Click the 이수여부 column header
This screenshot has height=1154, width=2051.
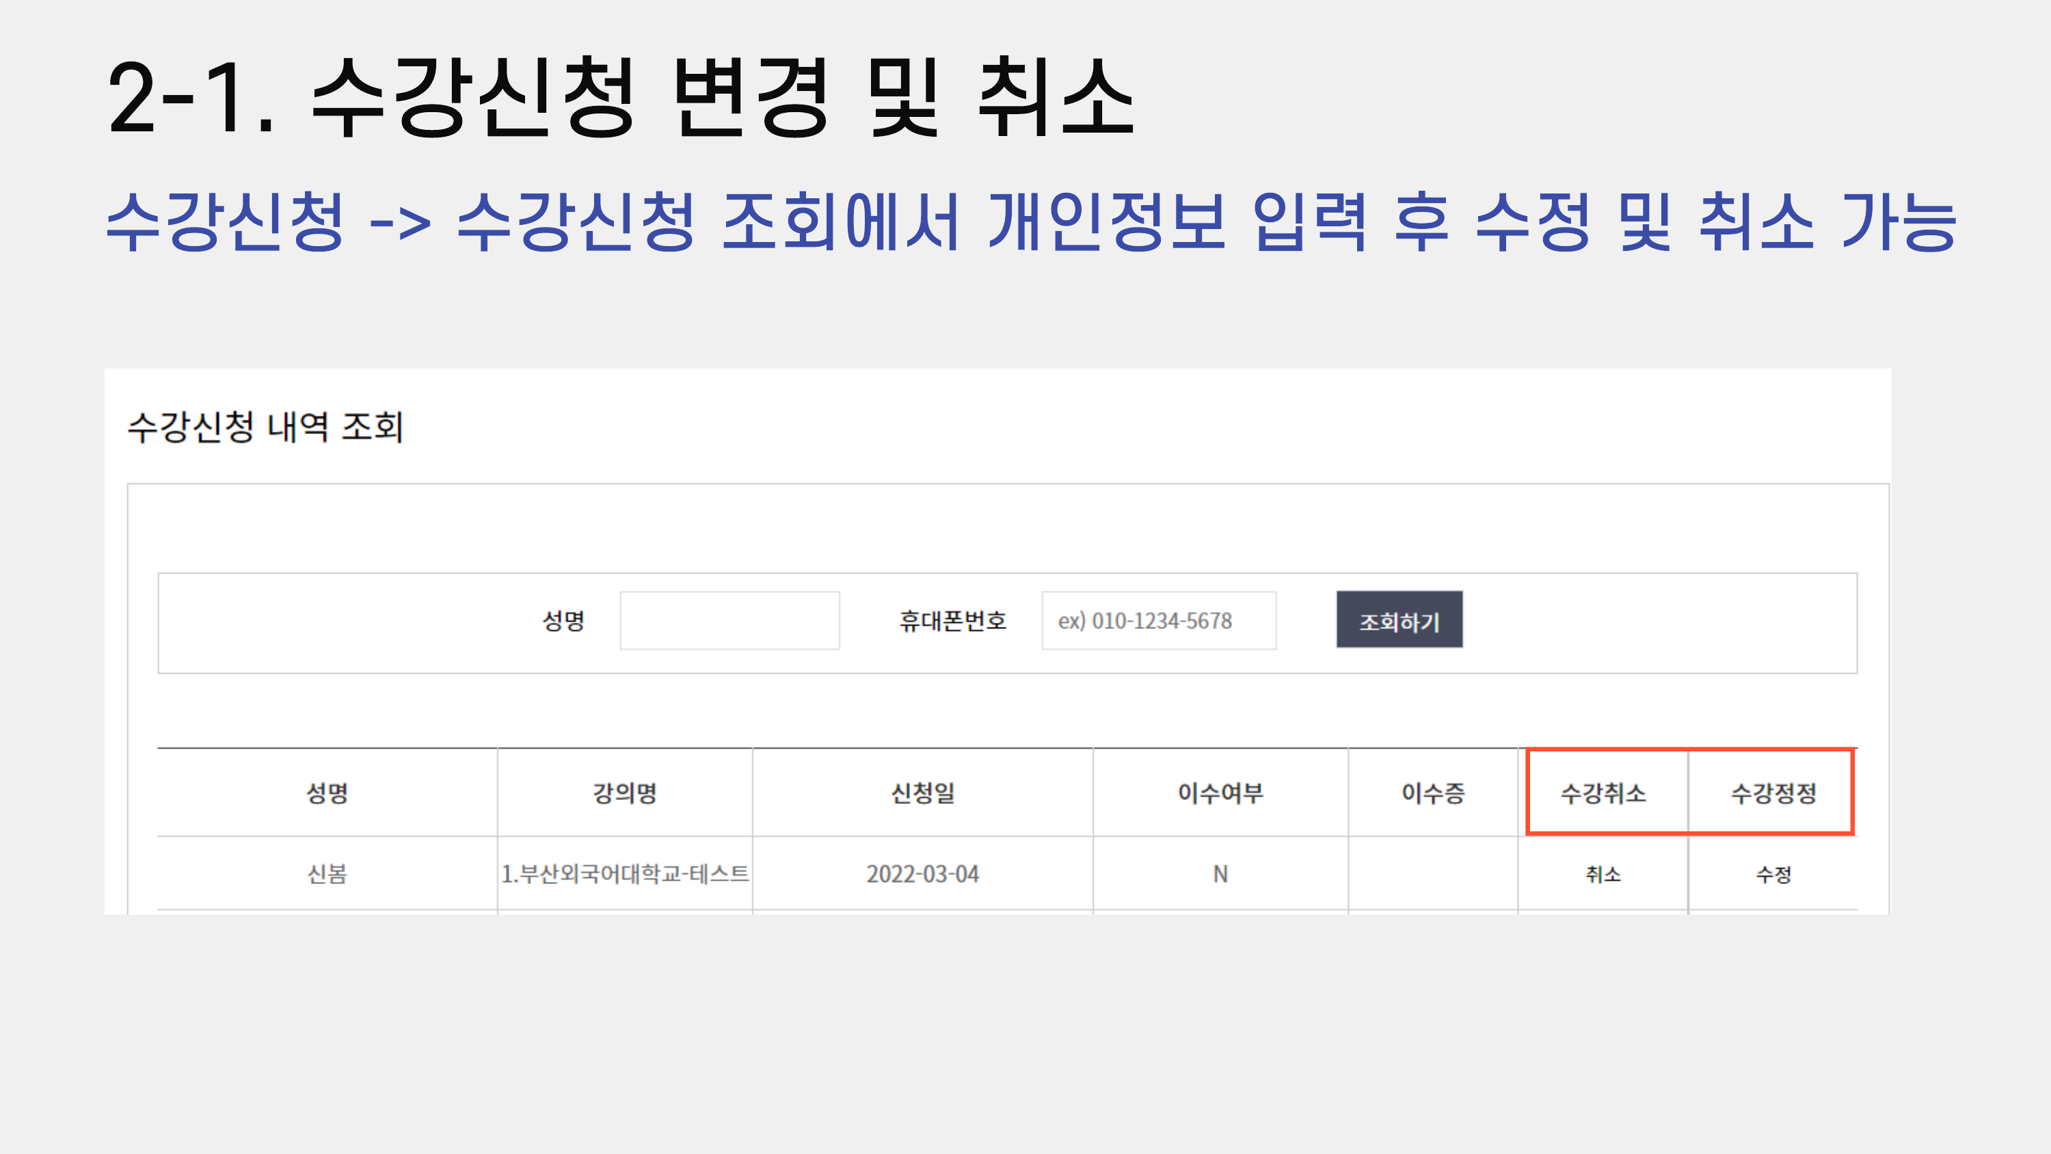[x=1220, y=792]
